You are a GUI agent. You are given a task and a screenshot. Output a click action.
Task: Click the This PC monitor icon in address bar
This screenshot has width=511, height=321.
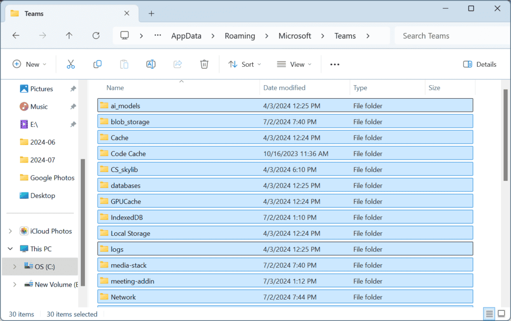124,35
